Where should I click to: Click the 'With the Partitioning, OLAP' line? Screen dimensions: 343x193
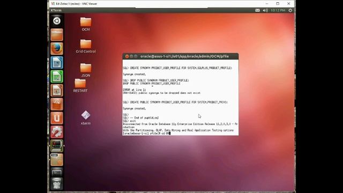(x=178, y=130)
